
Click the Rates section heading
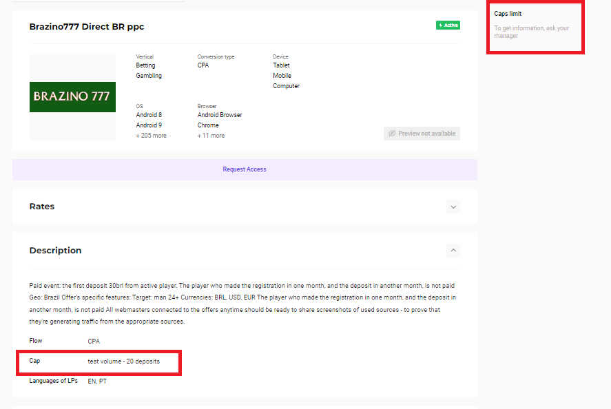coord(42,207)
